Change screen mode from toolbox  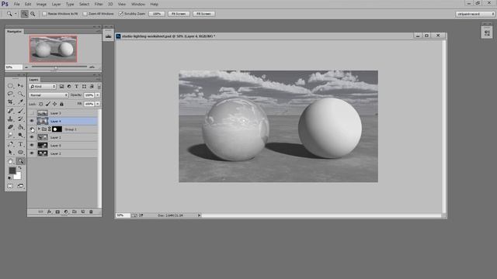[20, 186]
